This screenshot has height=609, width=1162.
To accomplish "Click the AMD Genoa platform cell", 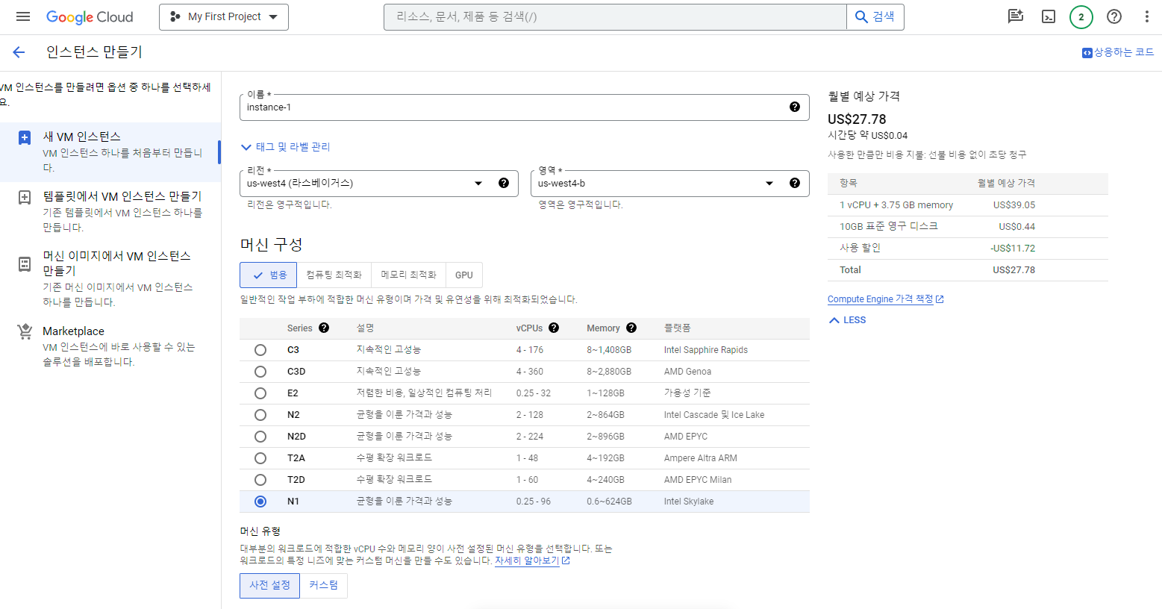I will coord(687,372).
